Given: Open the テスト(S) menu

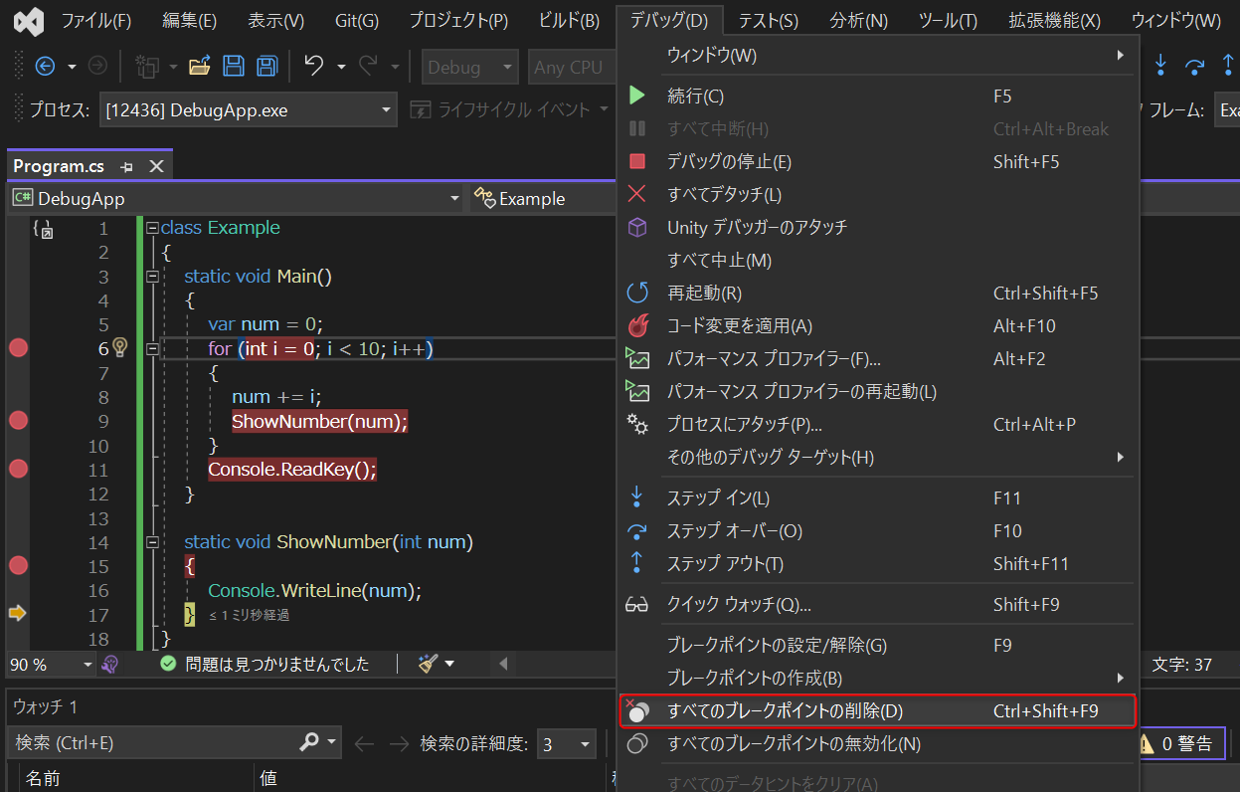Looking at the screenshot, I should pyautogui.click(x=771, y=20).
